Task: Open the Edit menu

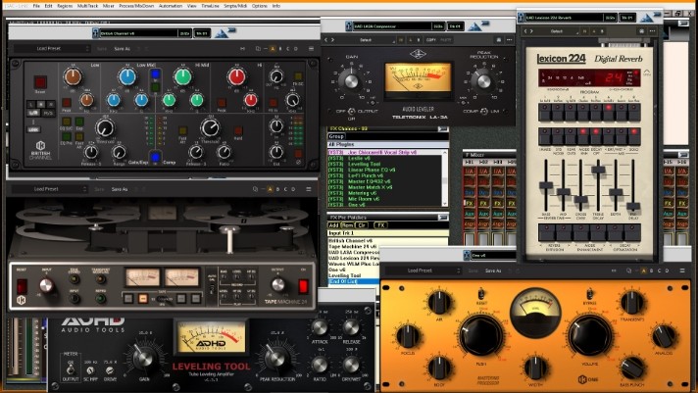Action: (48, 6)
